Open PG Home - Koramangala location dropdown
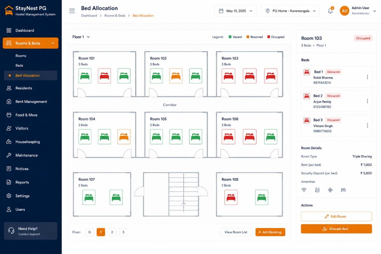This screenshot has height=254, width=381. (291, 11)
